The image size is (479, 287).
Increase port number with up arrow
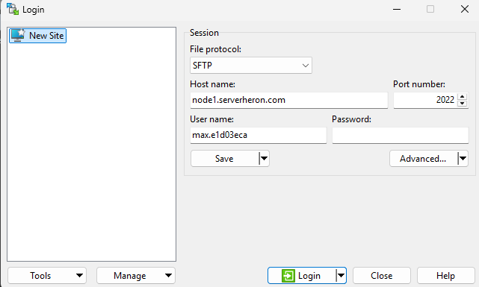(x=463, y=97)
